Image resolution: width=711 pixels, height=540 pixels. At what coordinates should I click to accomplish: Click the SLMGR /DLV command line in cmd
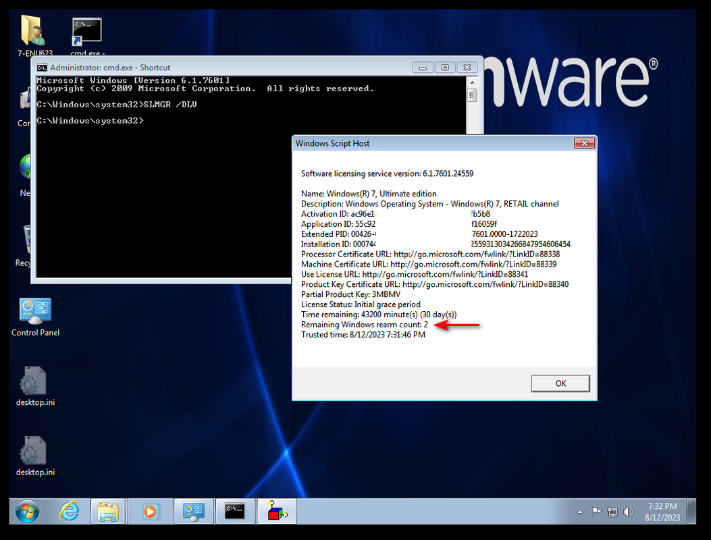click(x=117, y=105)
